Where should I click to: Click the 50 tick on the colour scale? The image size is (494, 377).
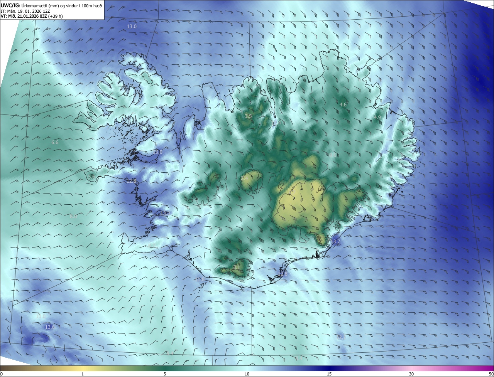click(491, 374)
